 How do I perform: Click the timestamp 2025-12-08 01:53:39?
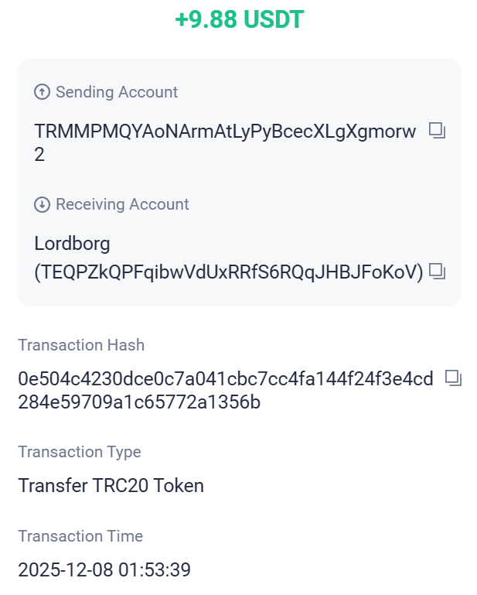pos(104,571)
